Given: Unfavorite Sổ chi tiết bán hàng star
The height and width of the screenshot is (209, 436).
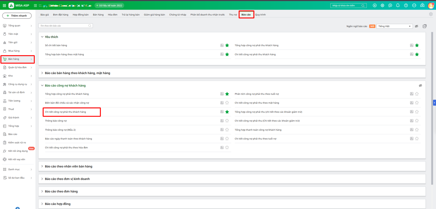Looking at the screenshot, I should point(227,45).
